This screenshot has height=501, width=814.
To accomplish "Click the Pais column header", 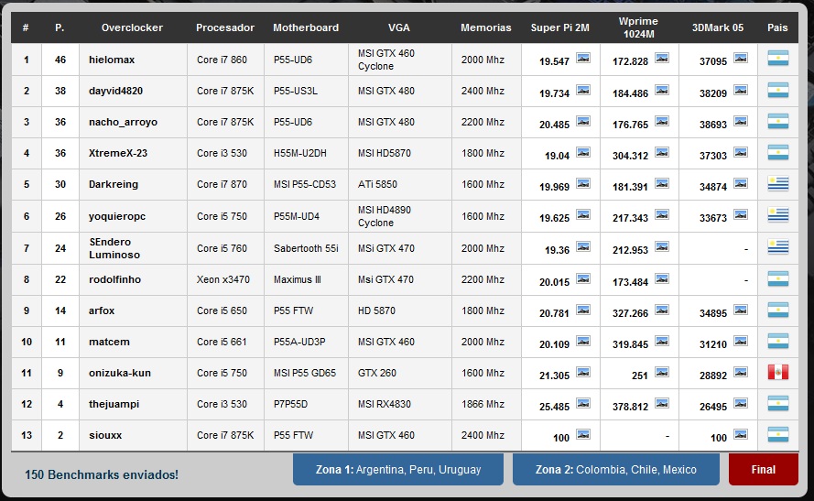I will 777,27.
